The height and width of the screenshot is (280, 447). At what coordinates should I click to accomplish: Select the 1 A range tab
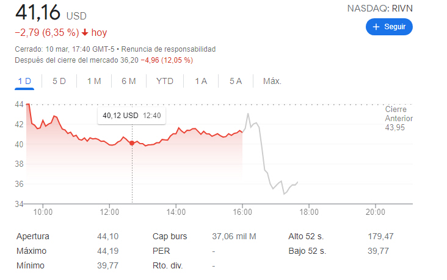[x=201, y=81]
